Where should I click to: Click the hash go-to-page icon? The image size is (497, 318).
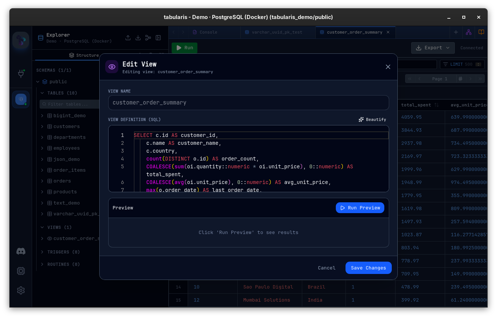(x=460, y=79)
